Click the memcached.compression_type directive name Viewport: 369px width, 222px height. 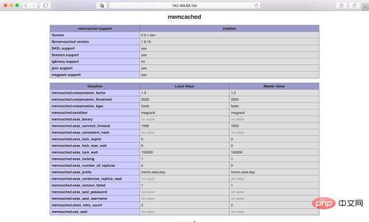point(77,106)
